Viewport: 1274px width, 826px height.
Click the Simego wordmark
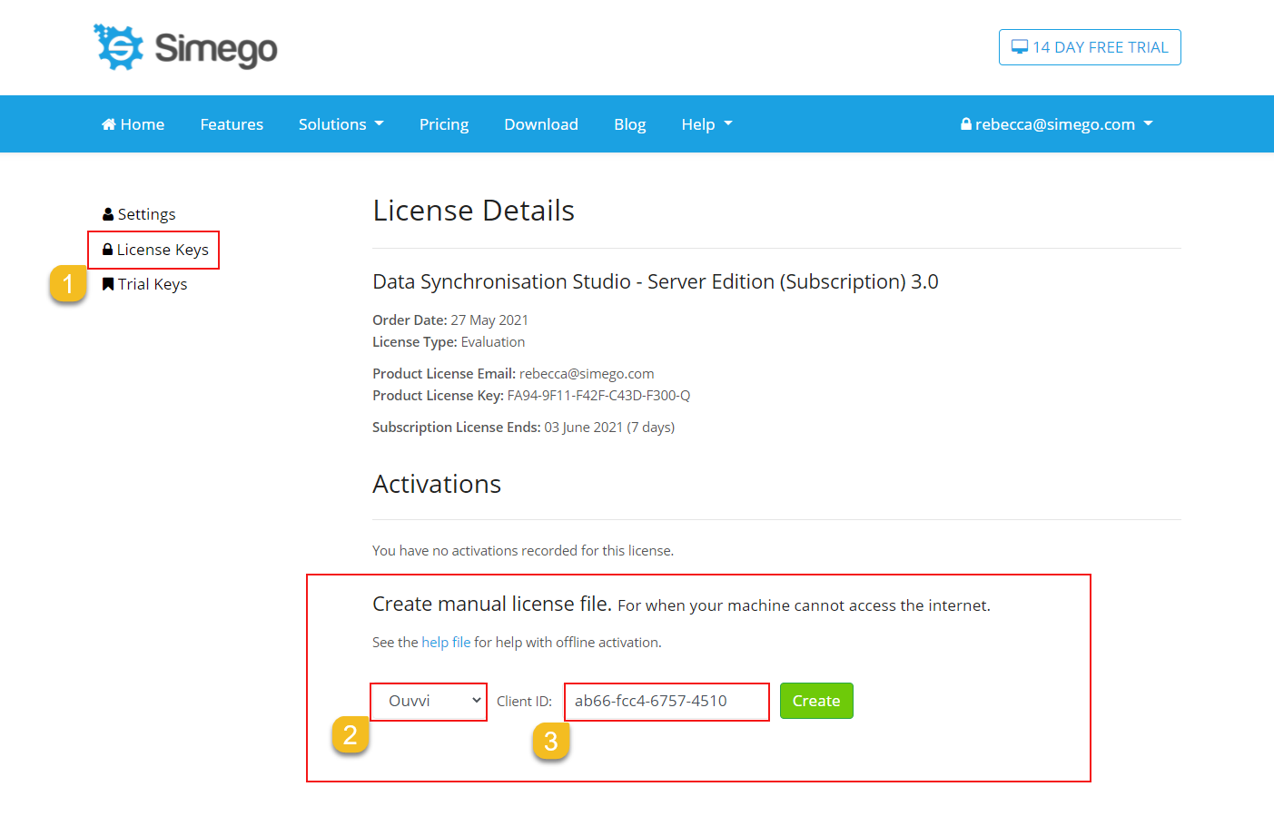click(216, 49)
